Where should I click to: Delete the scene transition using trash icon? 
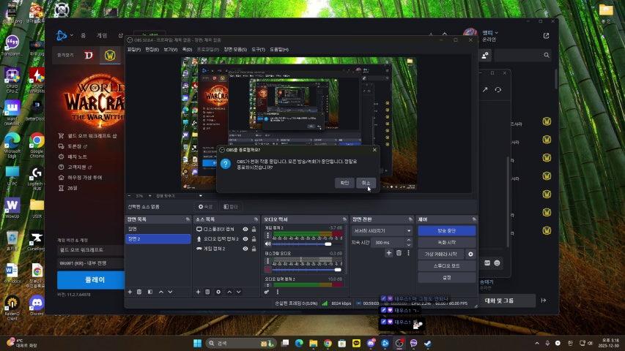tap(399, 253)
